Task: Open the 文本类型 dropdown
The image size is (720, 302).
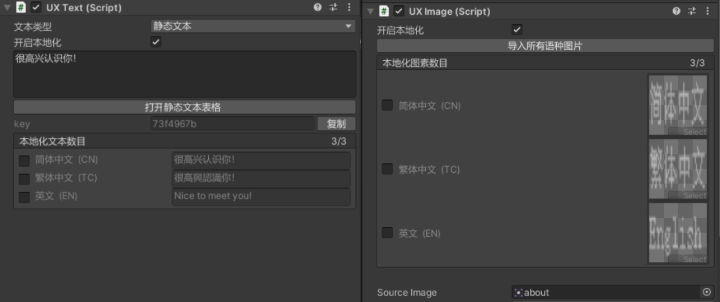Action: click(253, 26)
